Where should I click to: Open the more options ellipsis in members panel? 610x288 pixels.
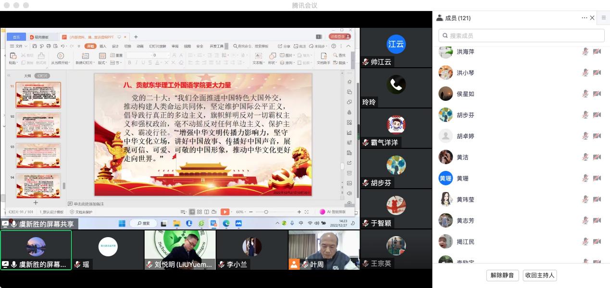coord(585,18)
